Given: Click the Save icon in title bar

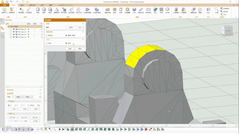Looking at the screenshot, I should [x=7, y=1].
